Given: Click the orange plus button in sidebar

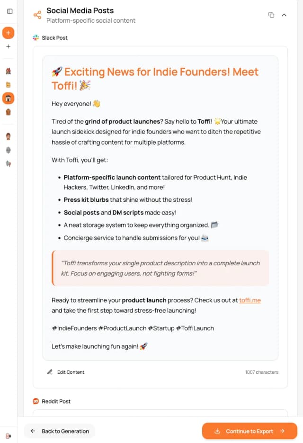Looking at the screenshot, I should [8, 33].
